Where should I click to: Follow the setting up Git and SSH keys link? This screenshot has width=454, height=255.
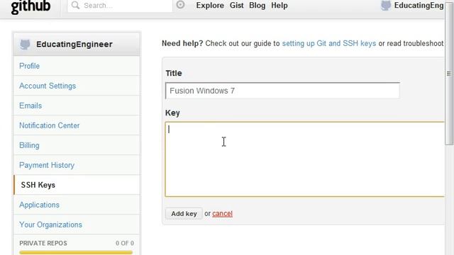point(329,43)
